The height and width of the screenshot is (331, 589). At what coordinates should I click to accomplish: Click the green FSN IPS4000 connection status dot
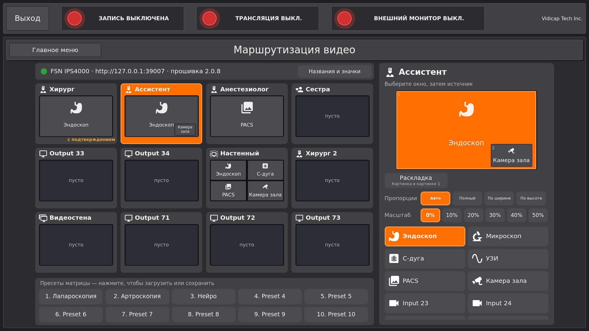click(x=44, y=71)
